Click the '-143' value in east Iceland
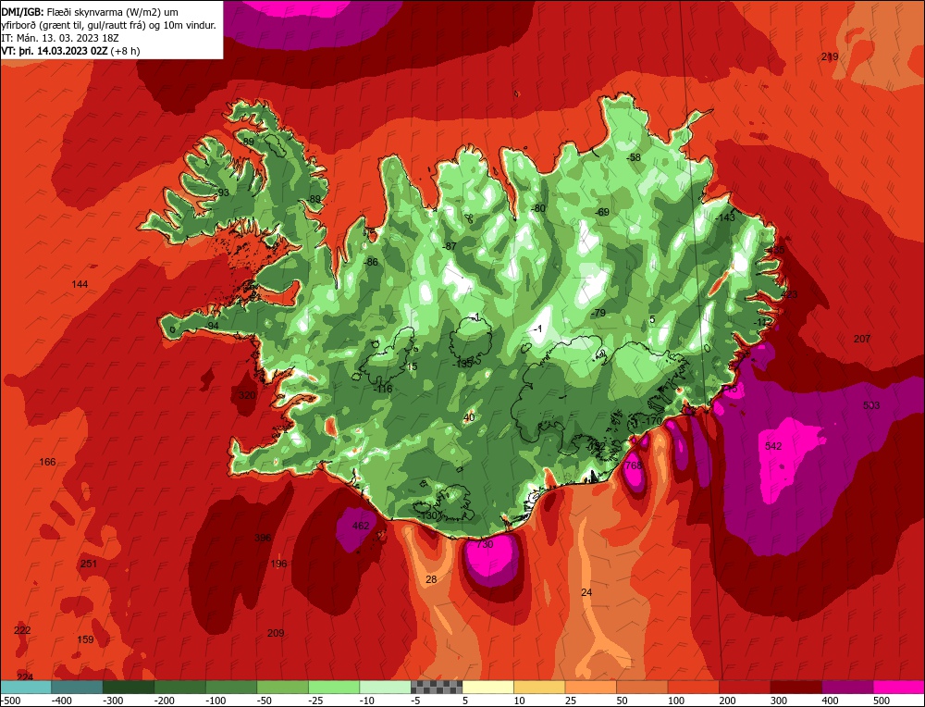The height and width of the screenshot is (707, 925). point(725,217)
